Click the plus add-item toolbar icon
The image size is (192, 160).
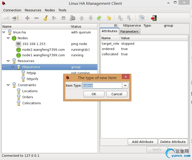coord(27,18)
